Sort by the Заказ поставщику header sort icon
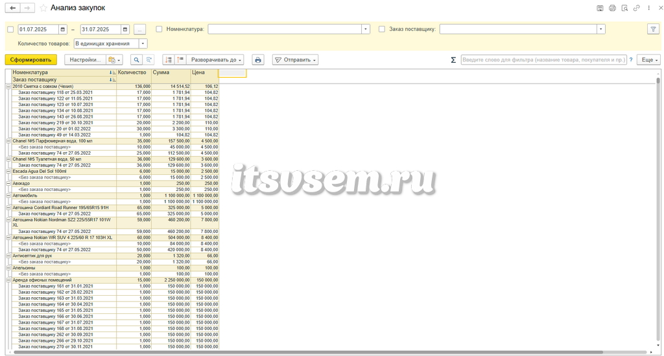 pyautogui.click(x=113, y=80)
